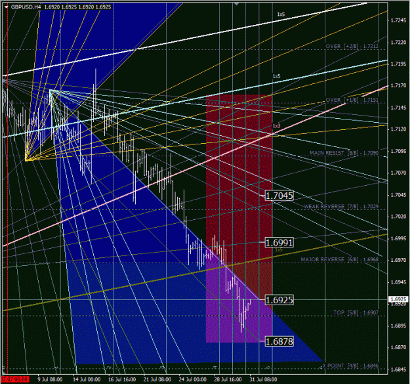This screenshot has width=410, height=384.
Task: Click the OHLC values 1.6920 1.6925 1.6920 1.6925
Action: 77,7
